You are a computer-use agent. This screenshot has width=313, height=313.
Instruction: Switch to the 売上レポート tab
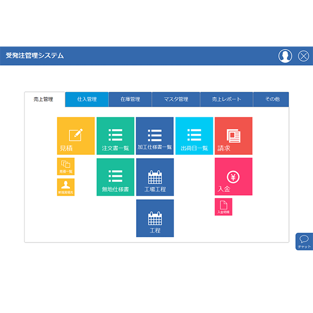[226, 99]
